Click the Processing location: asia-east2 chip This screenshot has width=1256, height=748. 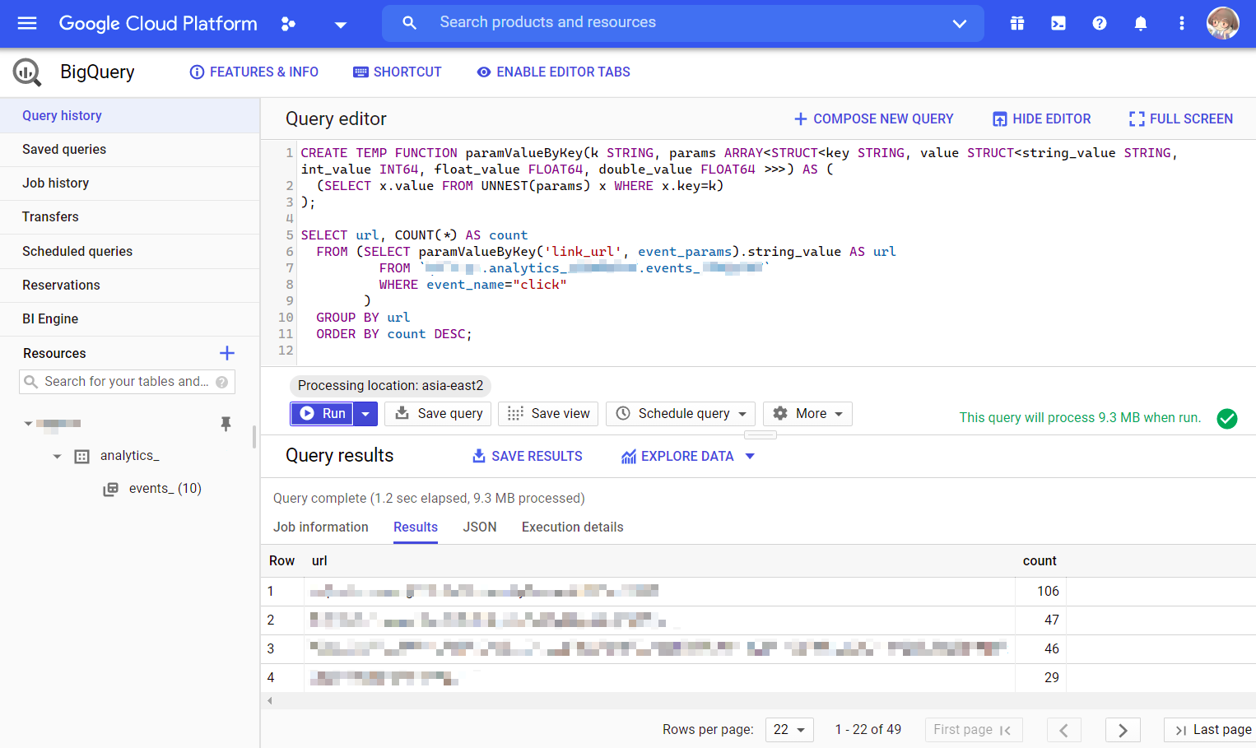pyautogui.click(x=390, y=386)
